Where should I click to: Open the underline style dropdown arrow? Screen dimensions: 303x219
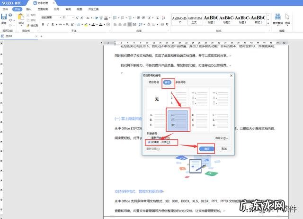tap(56, 25)
